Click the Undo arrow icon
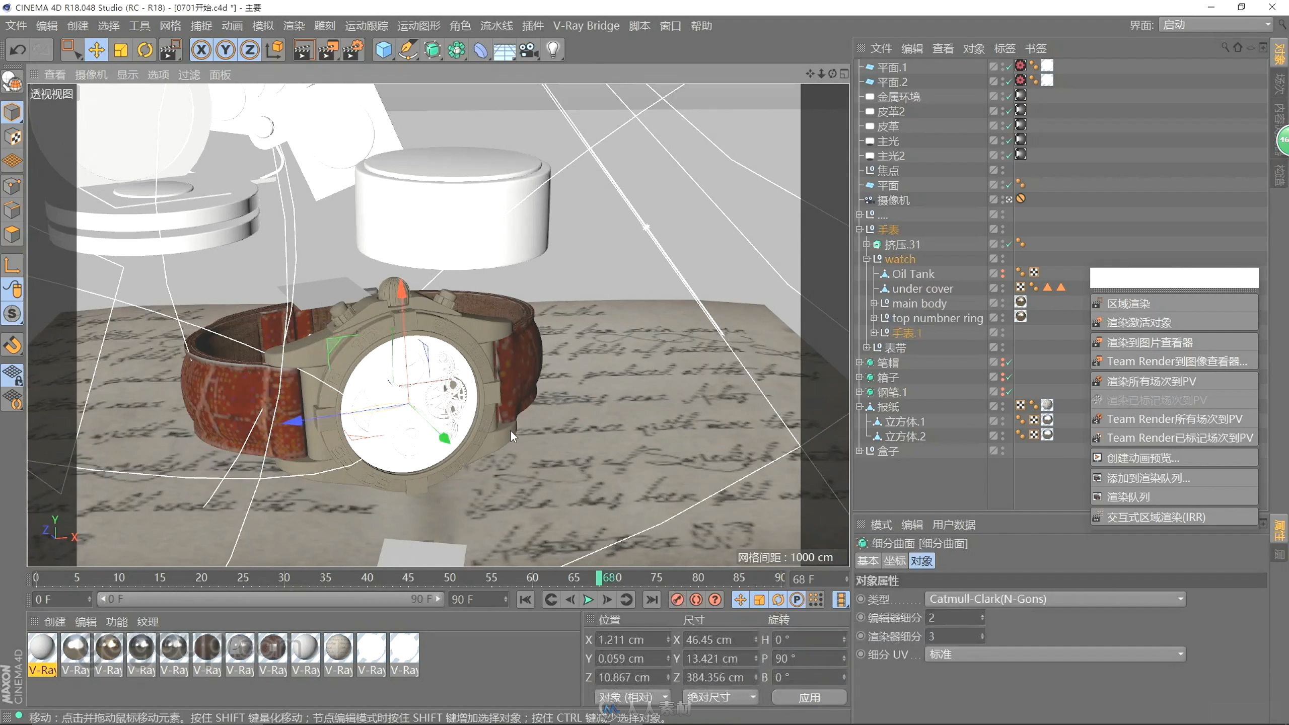1289x725 pixels. (18, 50)
